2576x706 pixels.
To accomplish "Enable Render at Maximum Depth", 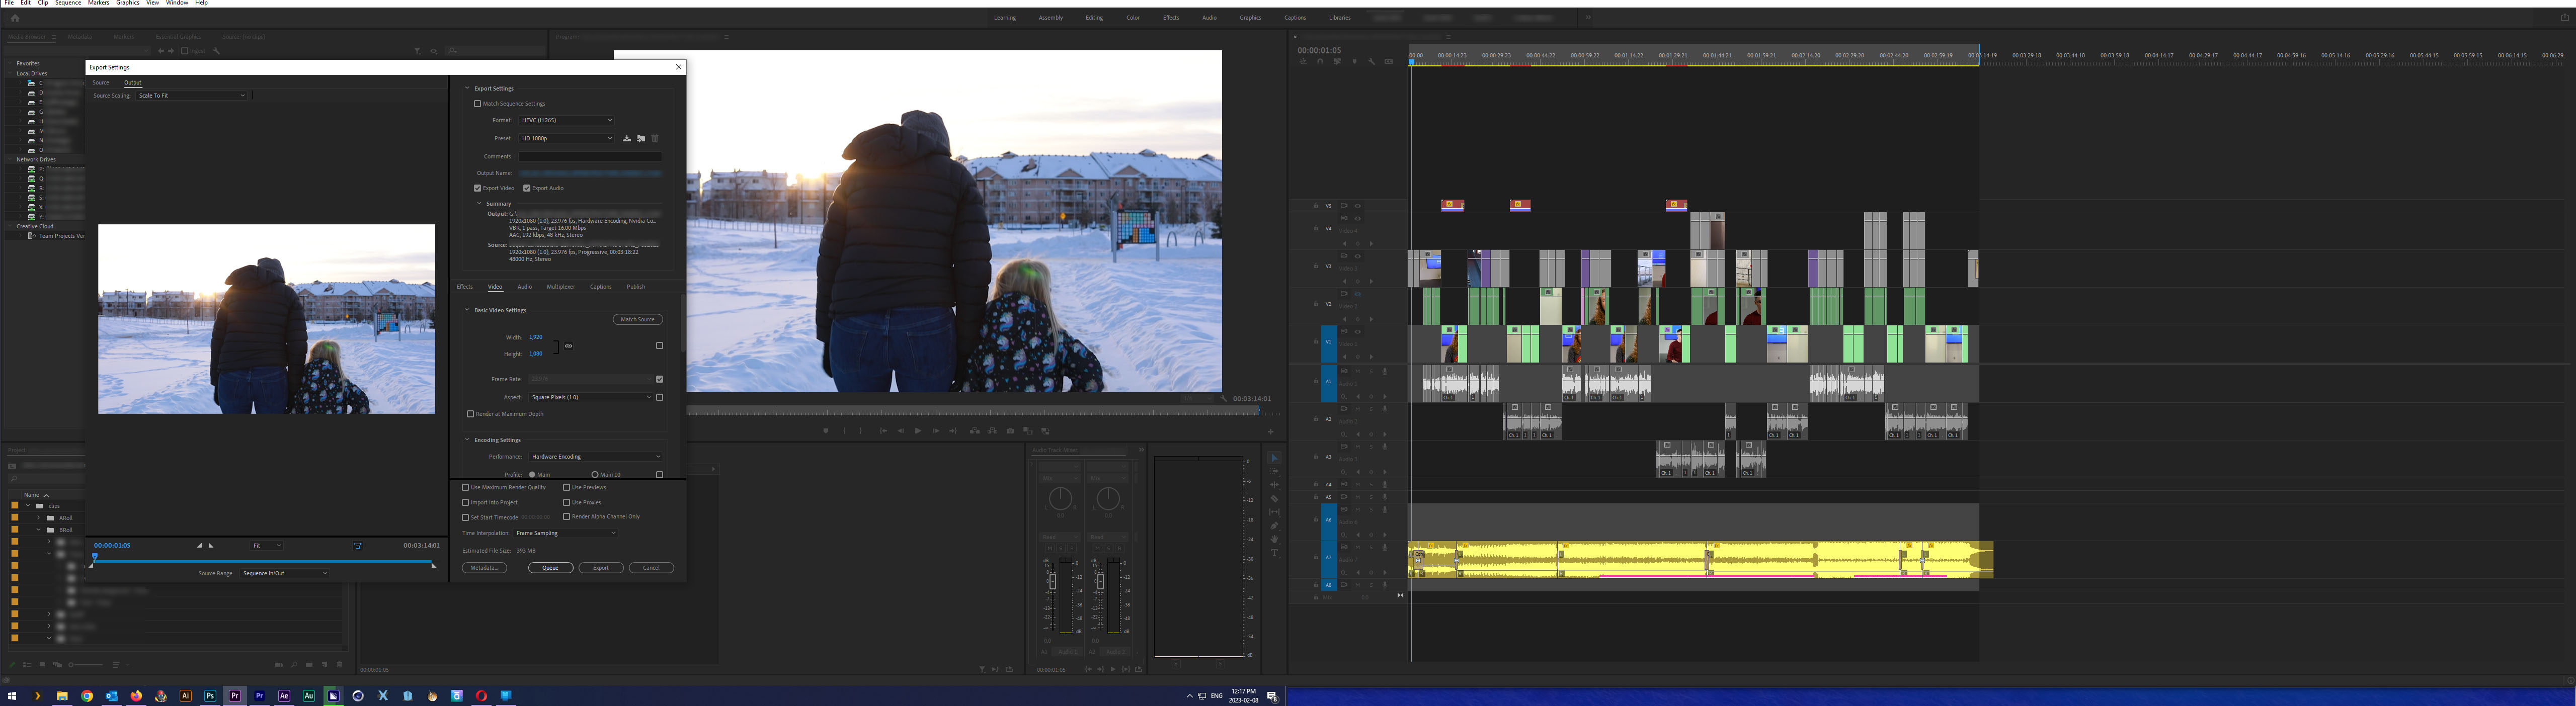I will point(470,414).
